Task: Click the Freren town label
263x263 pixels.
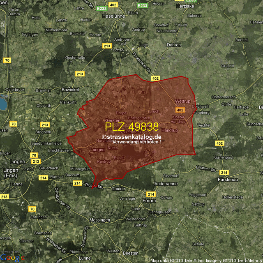Action: pyautogui.click(x=149, y=201)
